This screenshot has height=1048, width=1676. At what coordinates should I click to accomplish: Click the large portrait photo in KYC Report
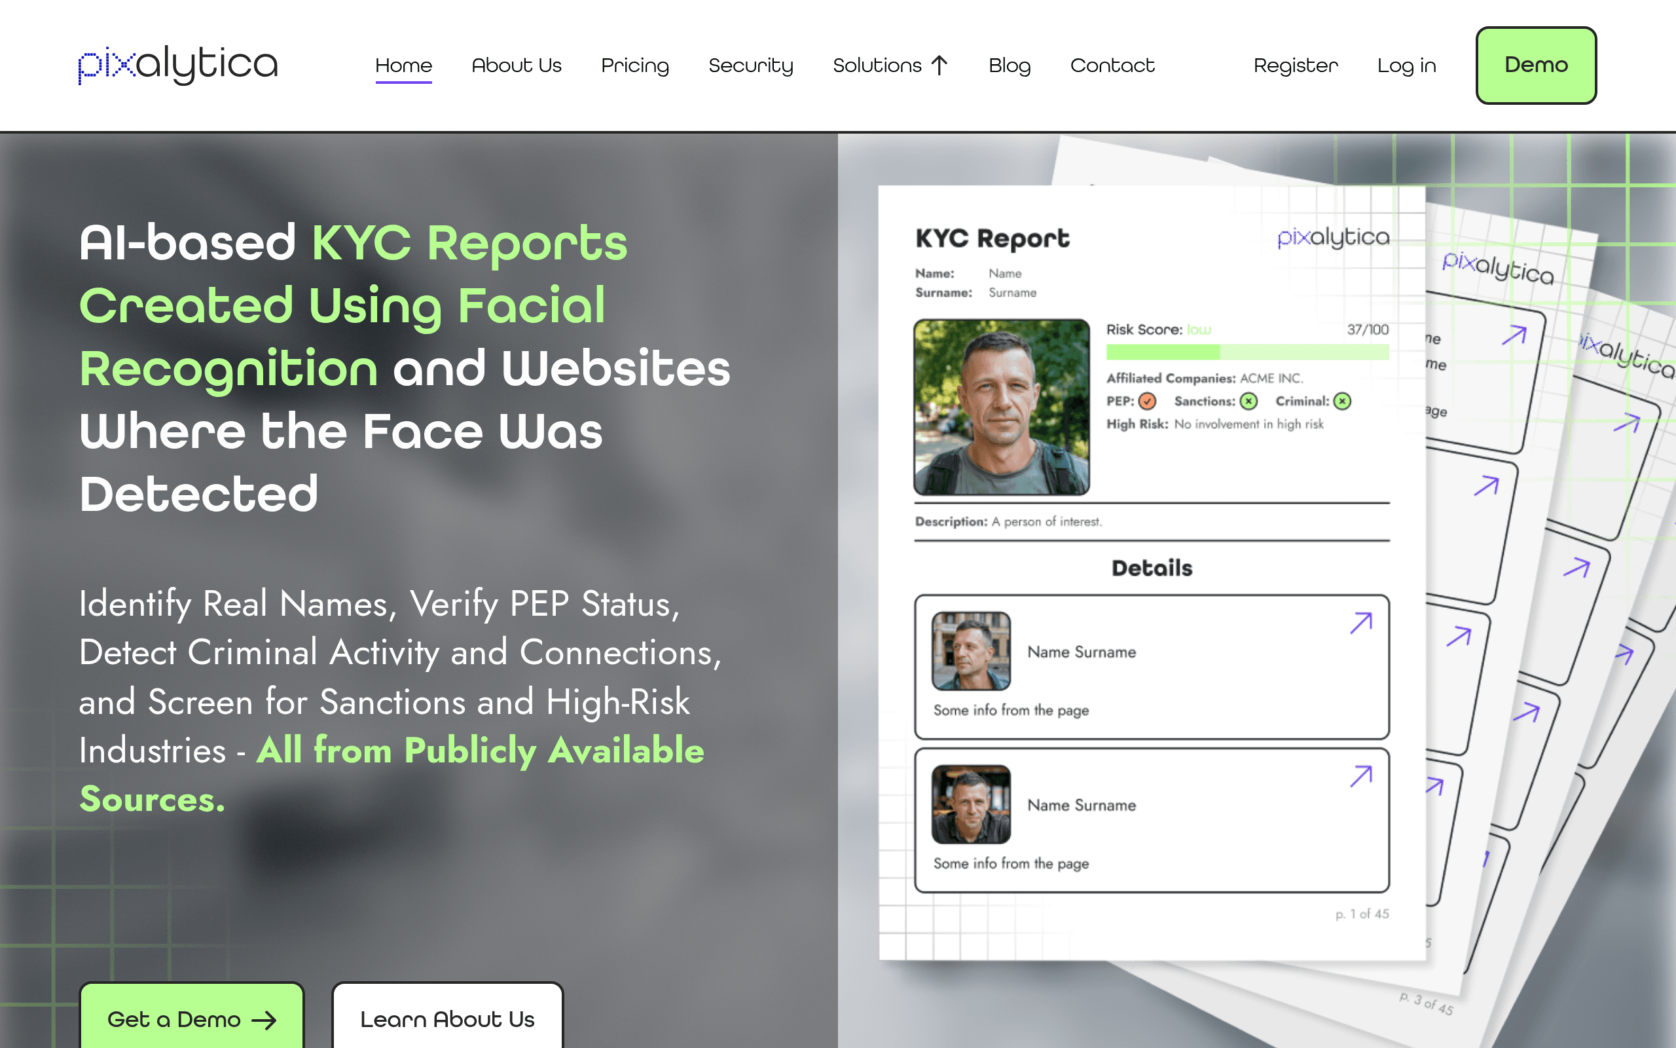coord(1002,407)
